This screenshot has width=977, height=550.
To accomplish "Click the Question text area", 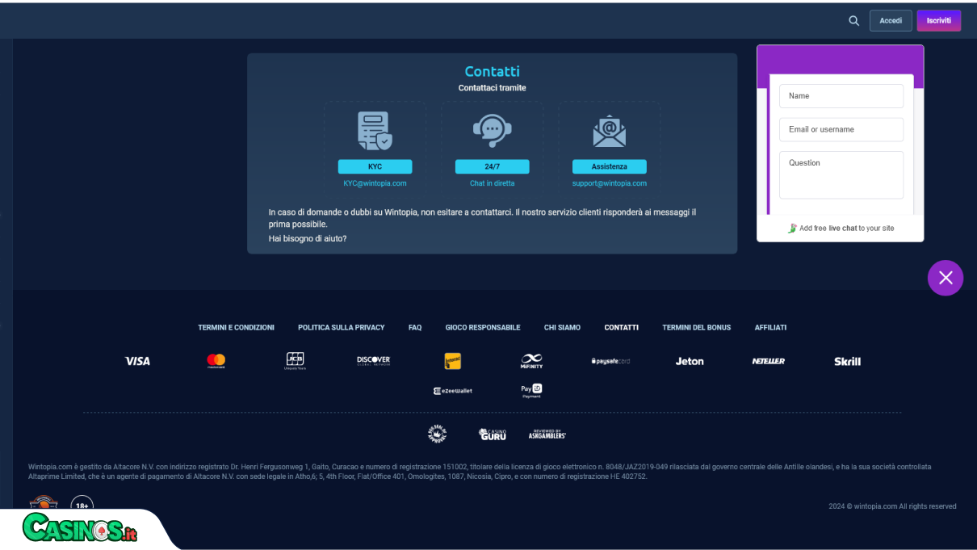I will click(841, 174).
